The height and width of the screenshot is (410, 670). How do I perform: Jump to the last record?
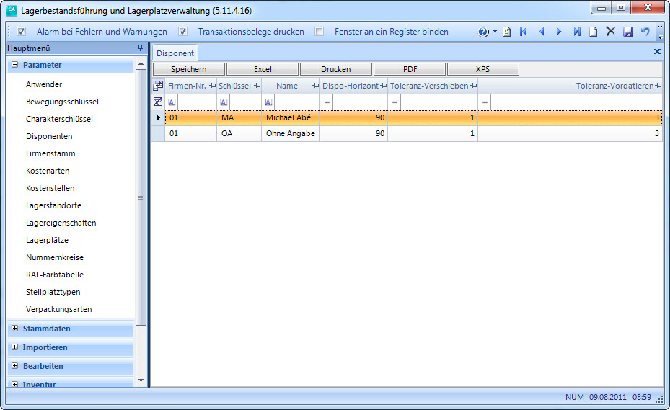(577, 32)
